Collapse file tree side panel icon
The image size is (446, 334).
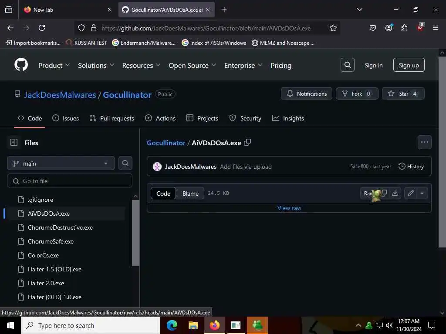[14, 142]
